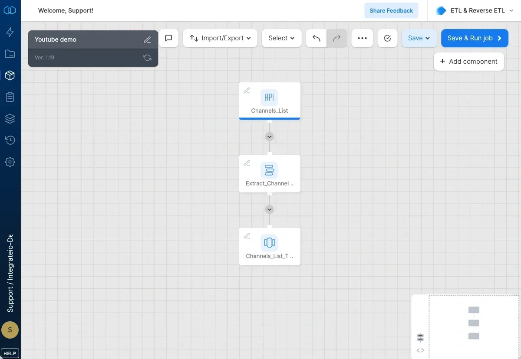Click the Share Feedback link
Image resolution: width=521 pixels, height=359 pixels.
[x=391, y=10]
